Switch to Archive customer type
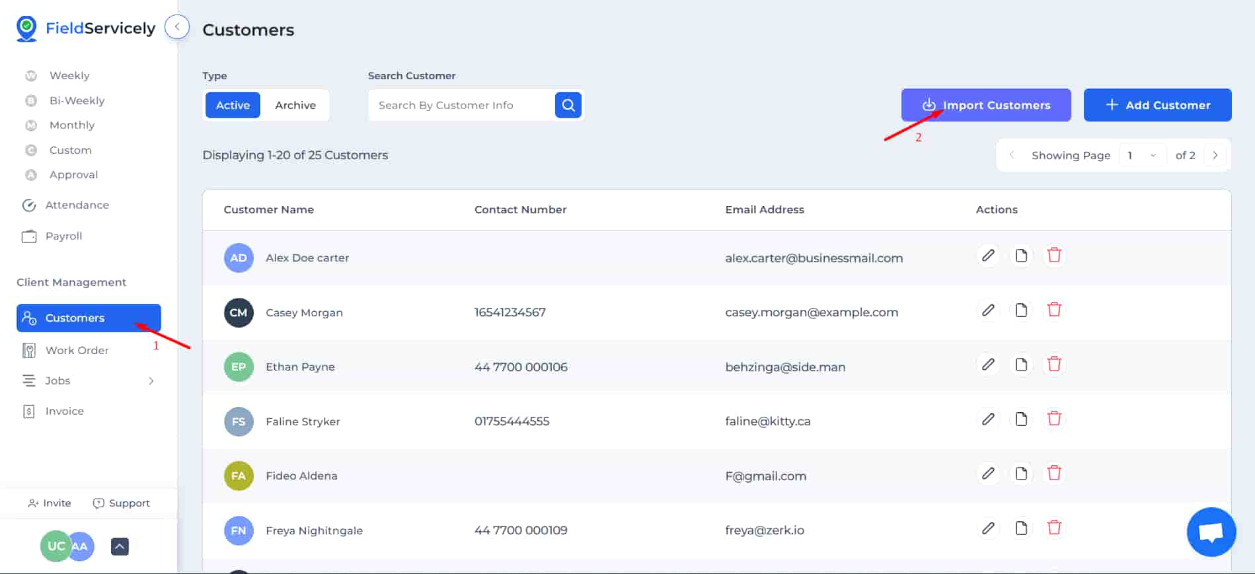This screenshot has width=1255, height=574. [x=295, y=105]
